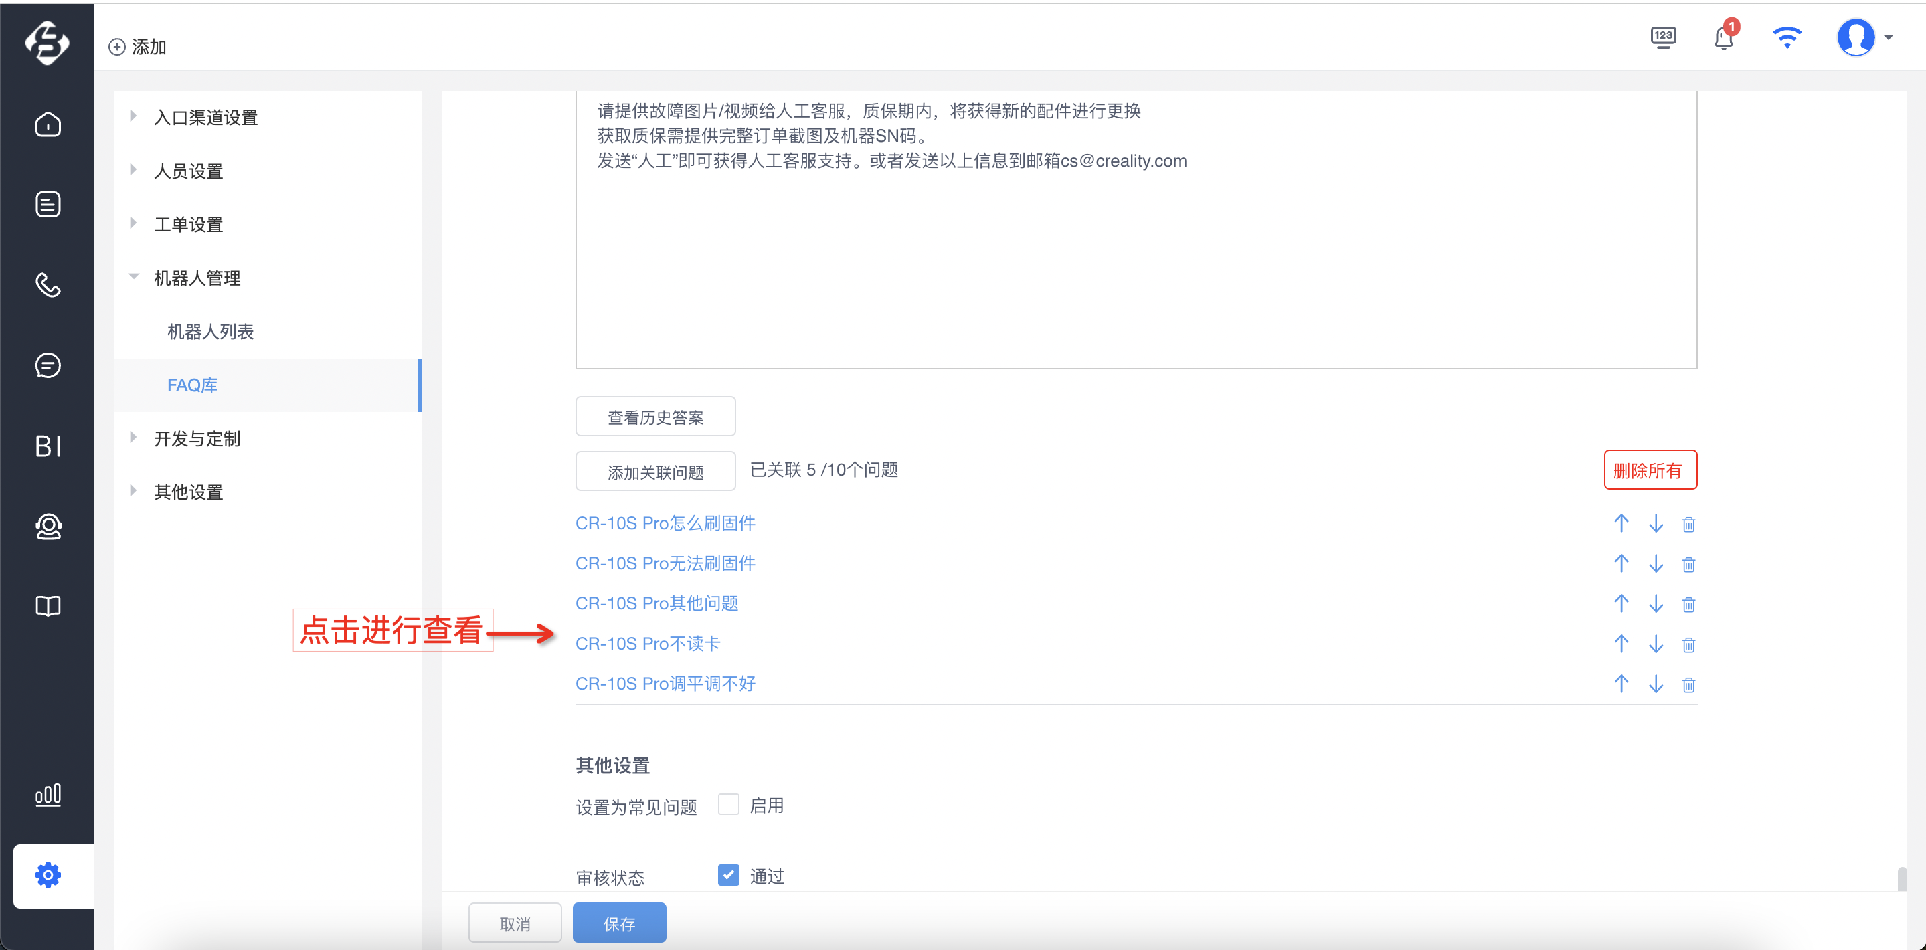Enable the 设置为常见问题 checkbox
Screen dimensions: 1926x950
tap(728, 805)
